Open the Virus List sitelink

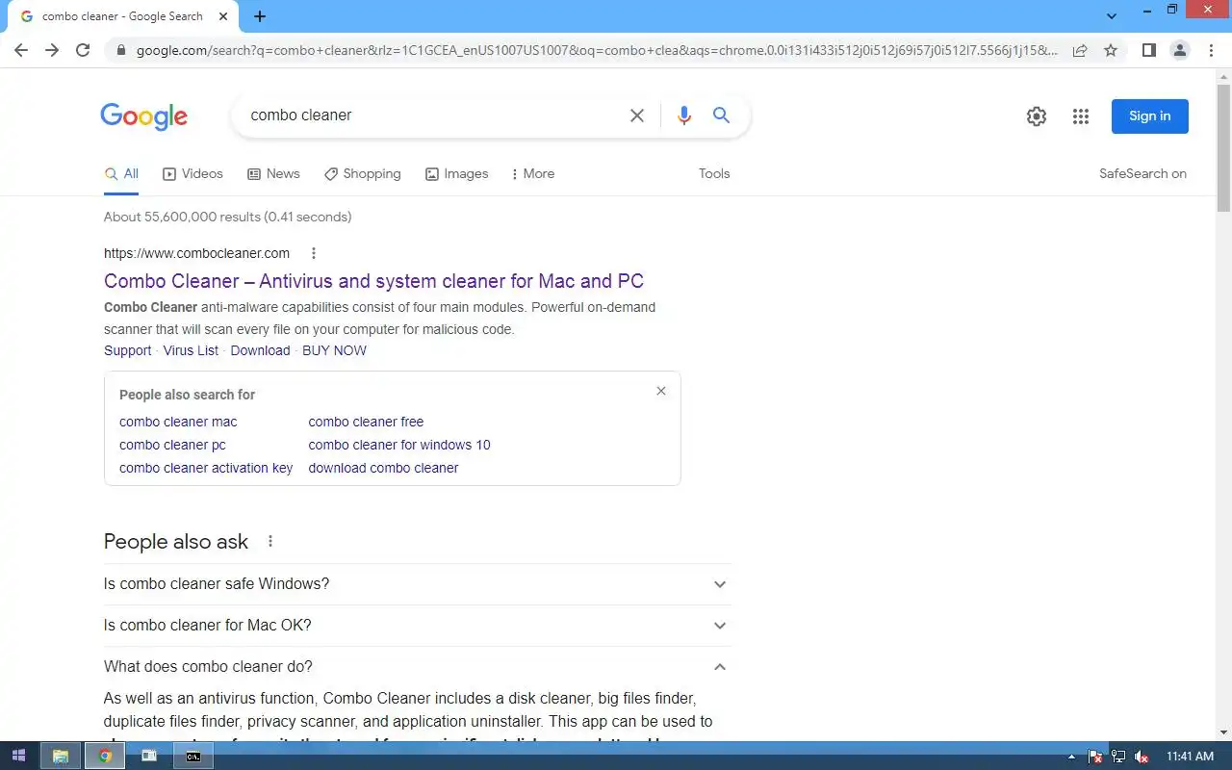[x=191, y=351]
